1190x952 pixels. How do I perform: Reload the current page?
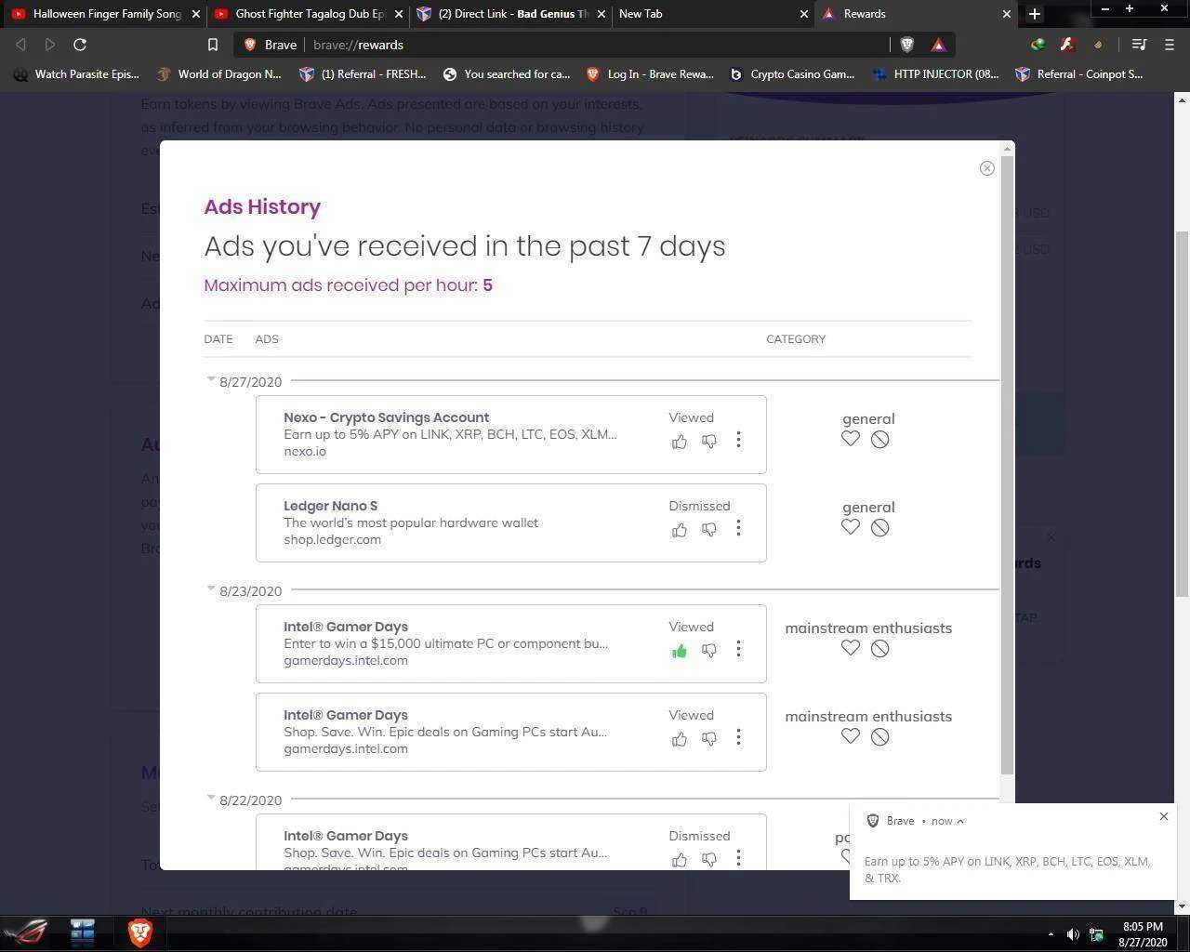tap(80, 45)
